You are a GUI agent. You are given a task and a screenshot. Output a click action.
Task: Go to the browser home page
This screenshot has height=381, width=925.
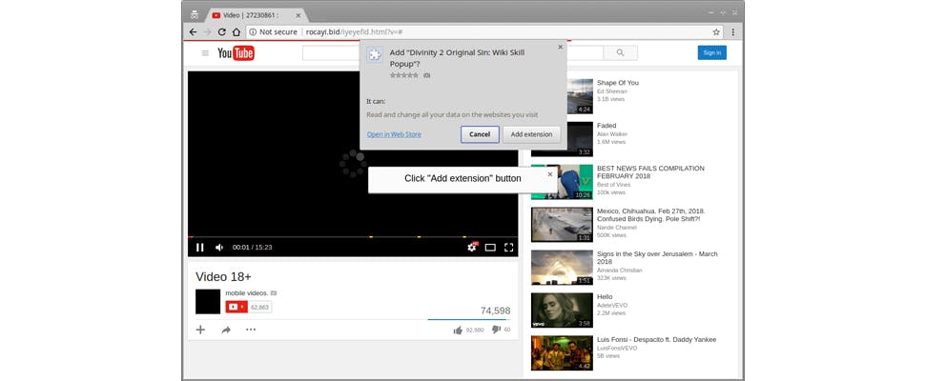(236, 31)
